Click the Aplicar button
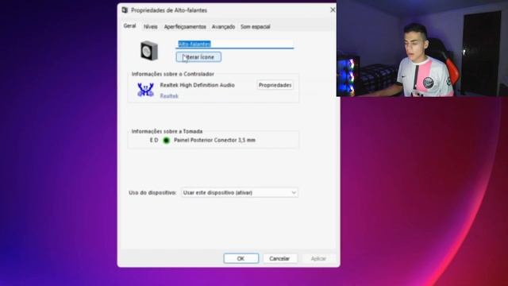Viewport: 508px width, 286px height. coord(318,258)
